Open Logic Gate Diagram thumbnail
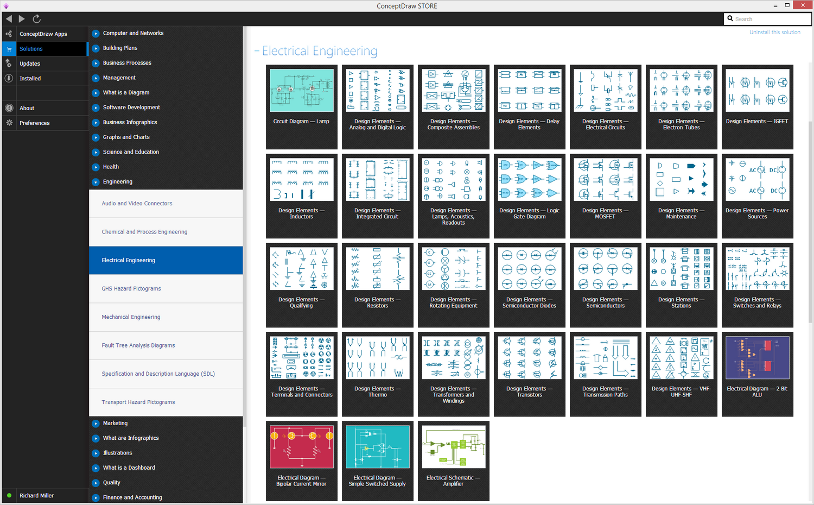Viewport: 814px width, 505px height. (530, 180)
